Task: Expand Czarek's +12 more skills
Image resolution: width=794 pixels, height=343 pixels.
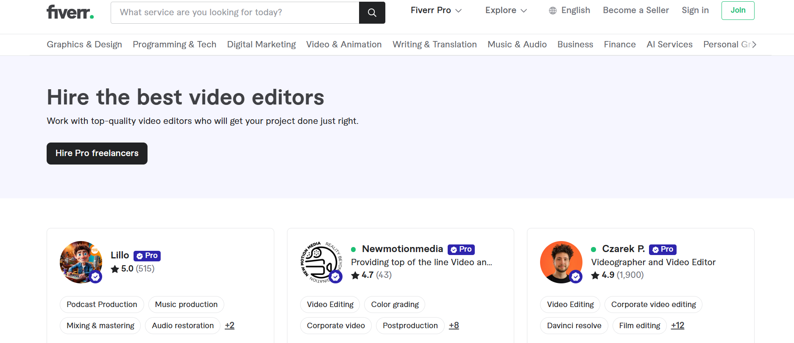Action: (678, 325)
